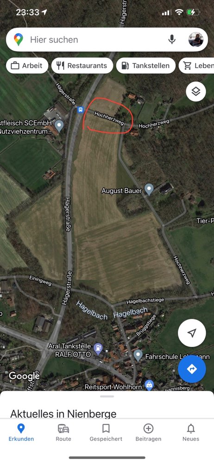The width and height of the screenshot is (214, 463).
Task: Select the August Bauer map pin
Action: [x=149, y=189]
